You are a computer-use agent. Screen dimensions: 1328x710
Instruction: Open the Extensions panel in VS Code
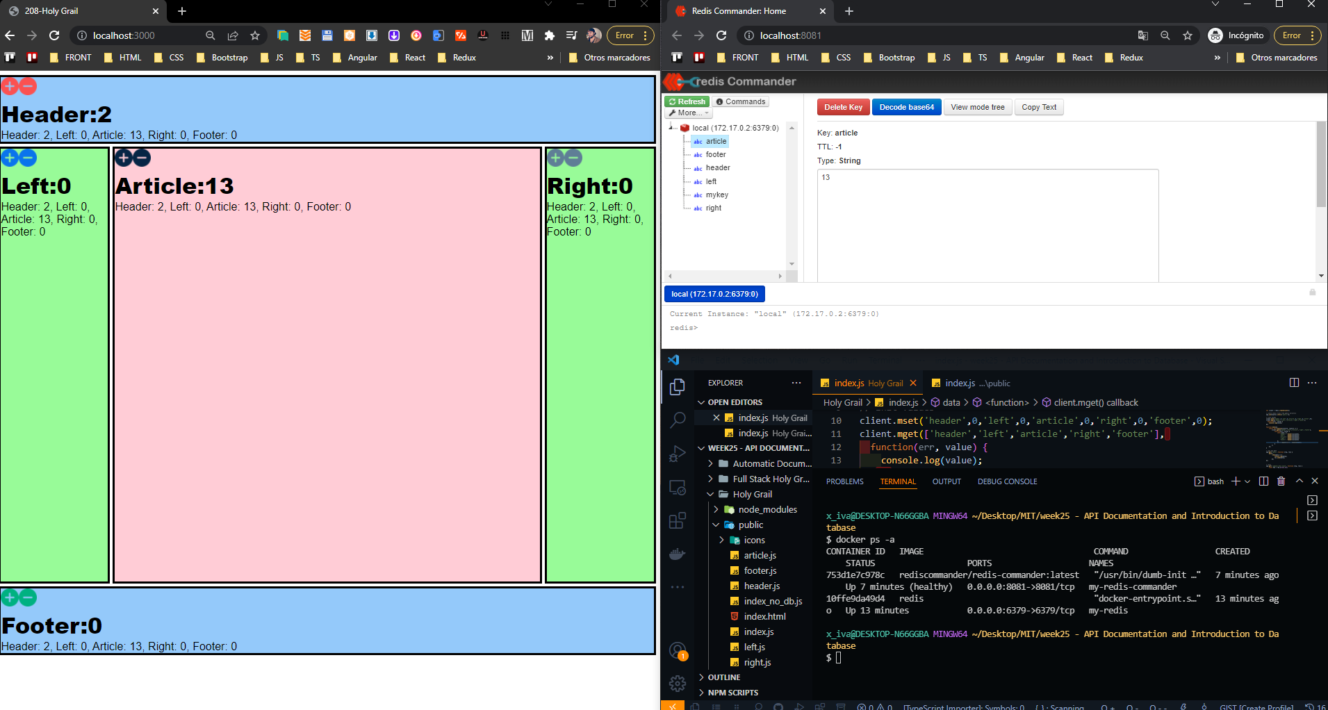pyautogui.click(x=678, y=519)
